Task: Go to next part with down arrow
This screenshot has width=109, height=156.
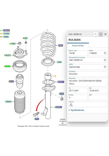Action: [x=101, y=34]
